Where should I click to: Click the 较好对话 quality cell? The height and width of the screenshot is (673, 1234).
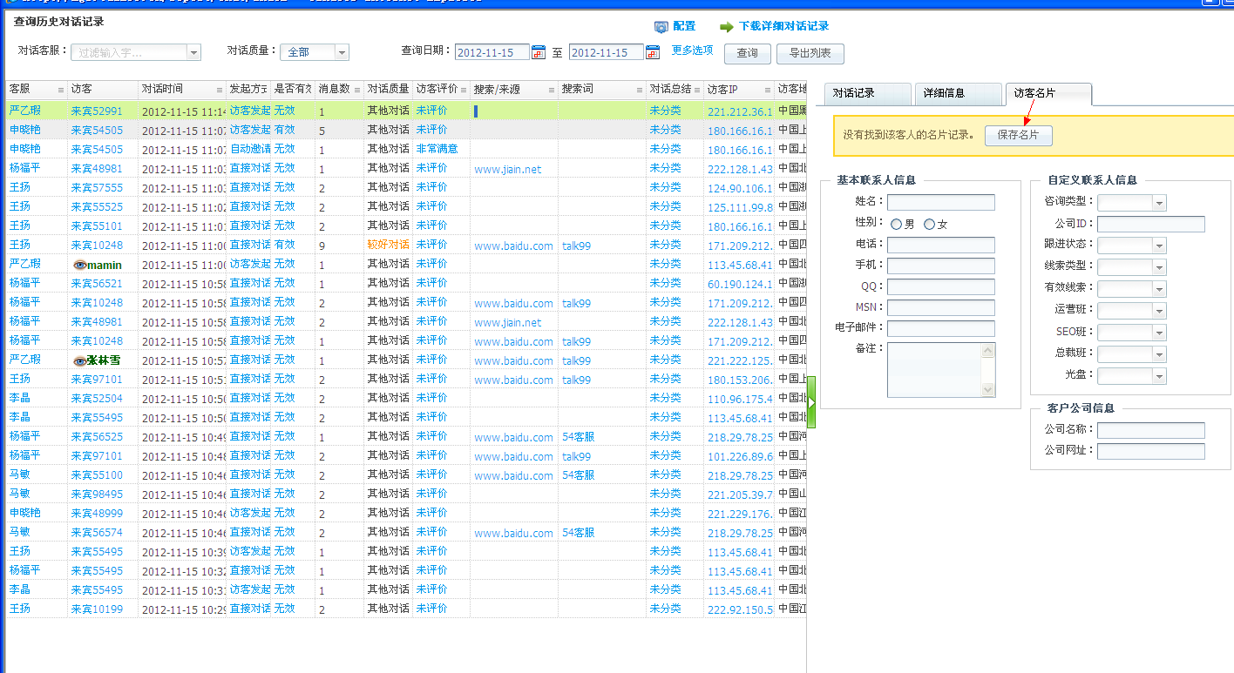pos(388,245)
